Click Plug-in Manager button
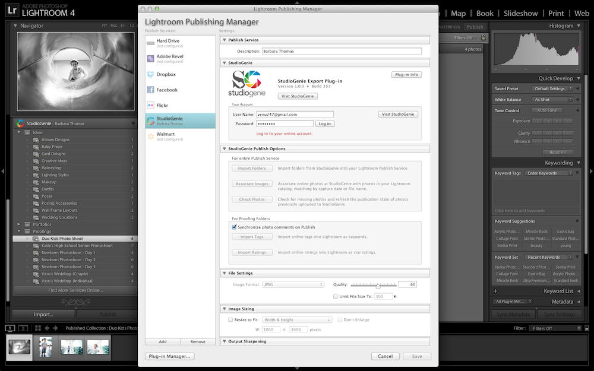The height and width of the screenshot is (371, 594). (x=169, y=356)
